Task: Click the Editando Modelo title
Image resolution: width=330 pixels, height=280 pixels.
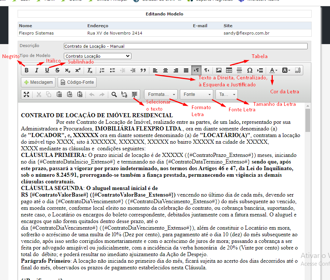Action: coord(164,14)
